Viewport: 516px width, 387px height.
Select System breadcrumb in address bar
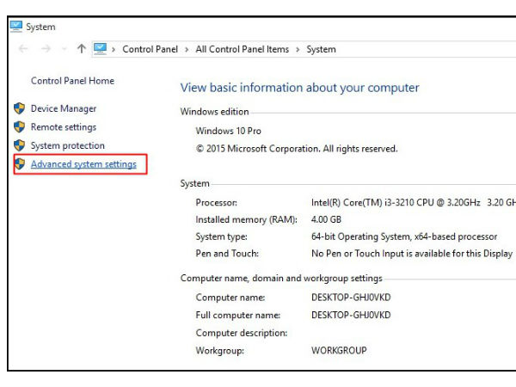tap(321, 49)
